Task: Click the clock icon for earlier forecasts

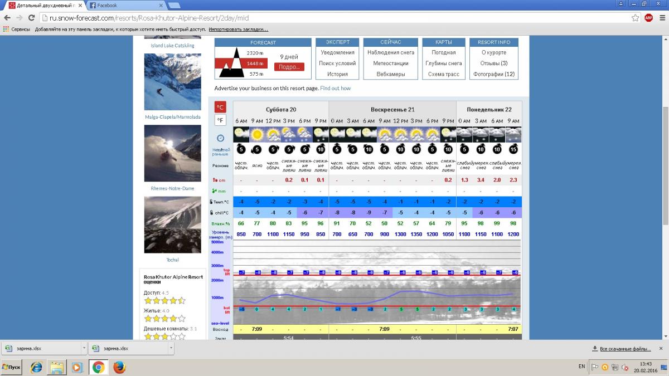Action: click(221, 138)
